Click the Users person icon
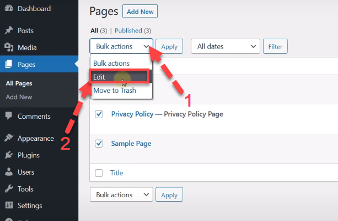This screenshot has width=338, height=221. click(x=9, y=172)
